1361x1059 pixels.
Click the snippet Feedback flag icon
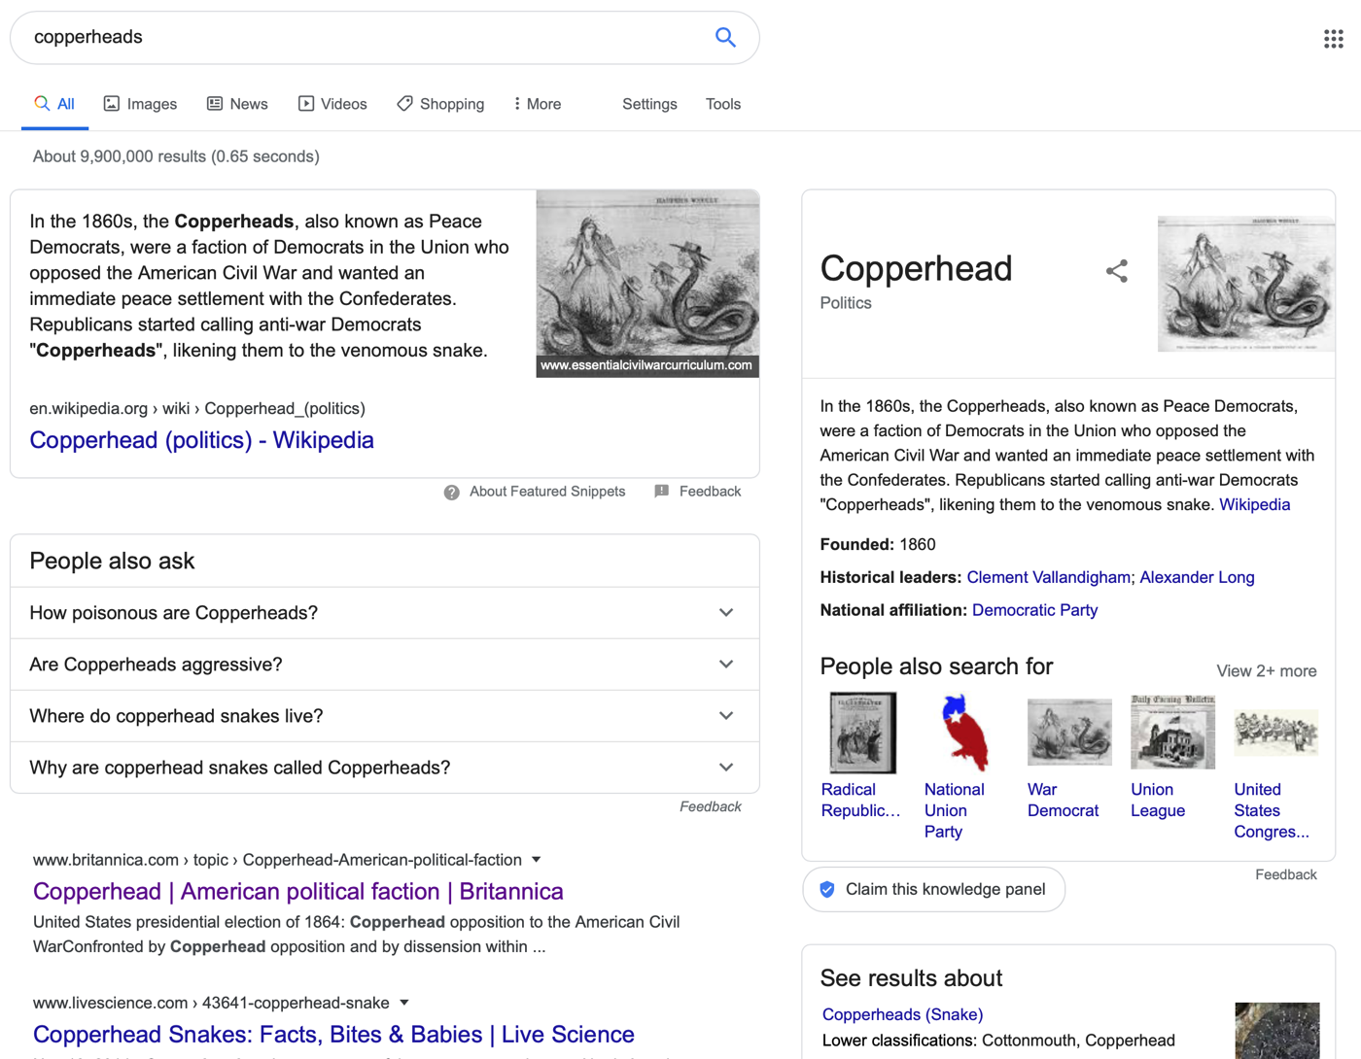662,492
